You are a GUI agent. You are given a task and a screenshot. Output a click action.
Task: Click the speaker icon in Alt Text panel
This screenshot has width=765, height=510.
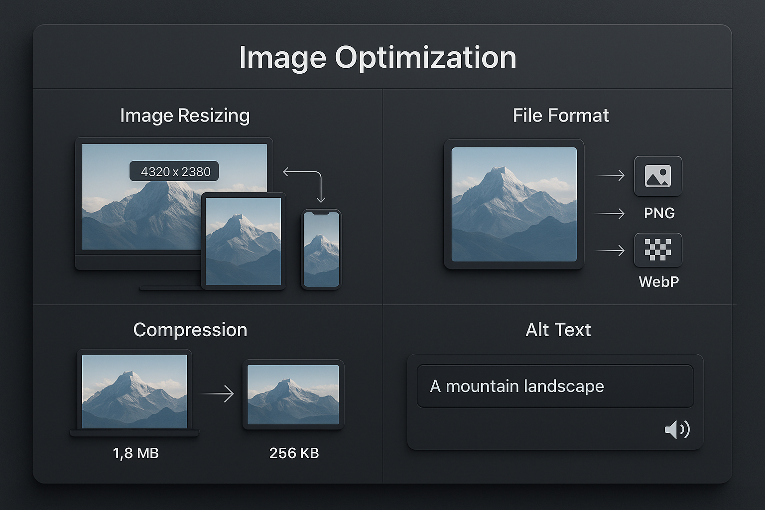pyautogui.click(x=678, y=429)
